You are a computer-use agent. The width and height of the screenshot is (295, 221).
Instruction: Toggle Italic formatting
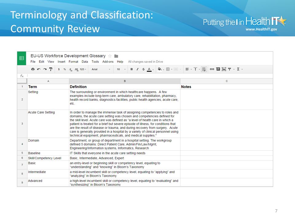[x=138, y=69]
